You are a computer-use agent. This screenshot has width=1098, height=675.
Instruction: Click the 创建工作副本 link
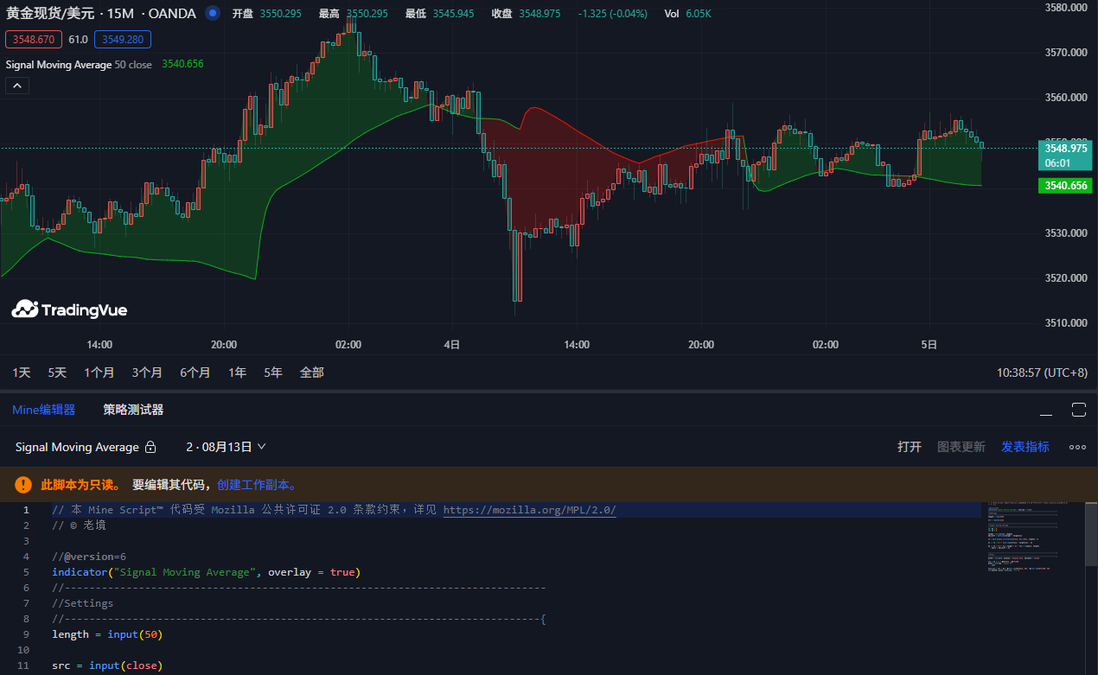[257, 485]
